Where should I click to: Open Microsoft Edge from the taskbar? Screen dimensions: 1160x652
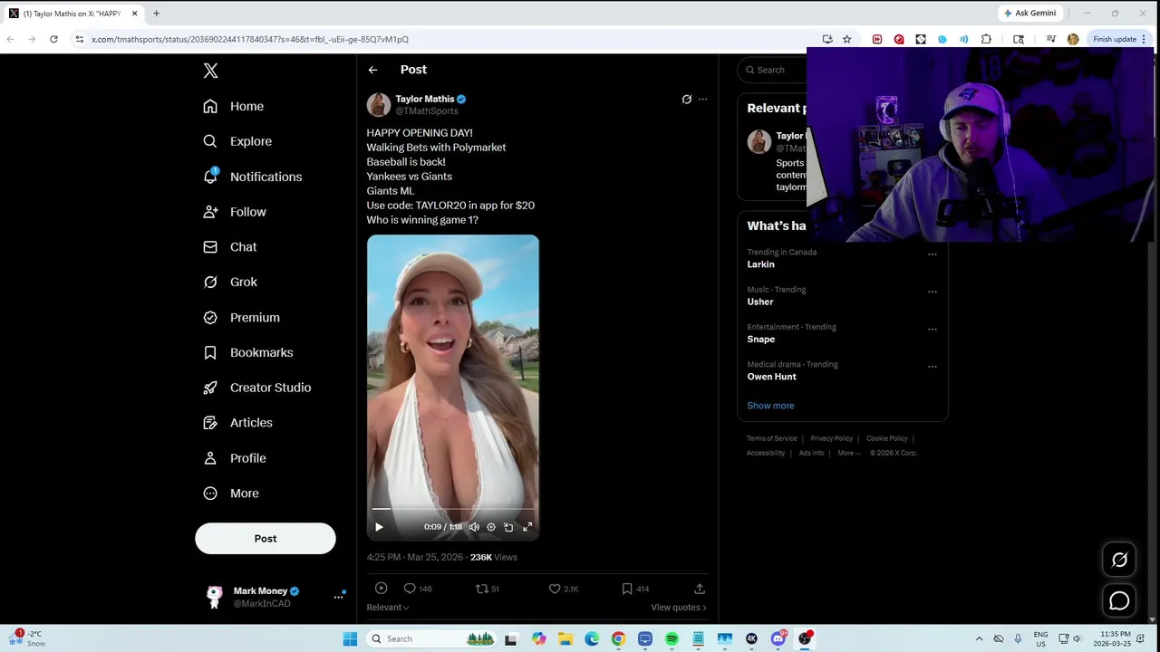coord(592,639)
